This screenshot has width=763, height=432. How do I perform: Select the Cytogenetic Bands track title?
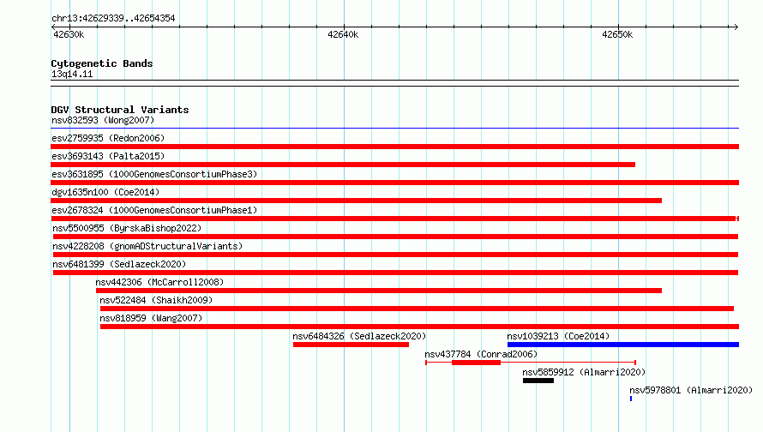coord(102,63)
